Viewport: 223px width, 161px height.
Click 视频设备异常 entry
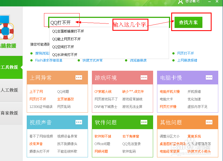click(x=67, y=136)
